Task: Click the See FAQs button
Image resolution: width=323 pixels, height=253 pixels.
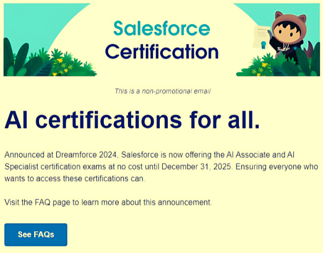Action: [x=36, y=235]
